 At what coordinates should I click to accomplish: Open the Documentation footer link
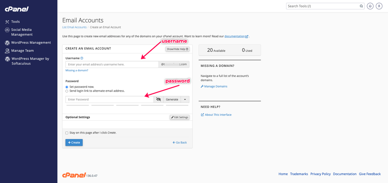click(345, 174)
